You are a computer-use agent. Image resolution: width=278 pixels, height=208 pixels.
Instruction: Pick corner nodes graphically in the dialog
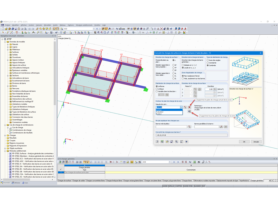tap(185, 107)
